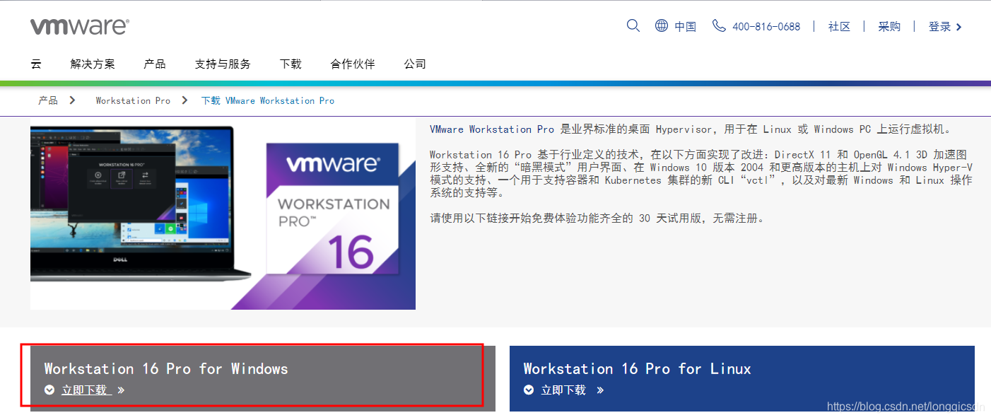Open the 下载 navigation menu

(291, 64)
